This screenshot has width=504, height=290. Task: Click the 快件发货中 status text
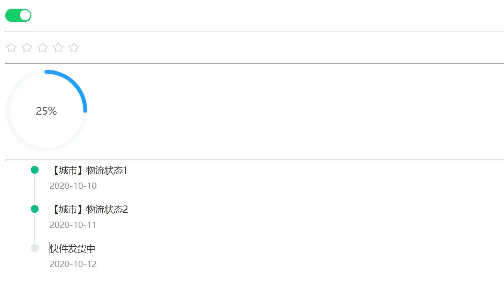coord(73,248)
